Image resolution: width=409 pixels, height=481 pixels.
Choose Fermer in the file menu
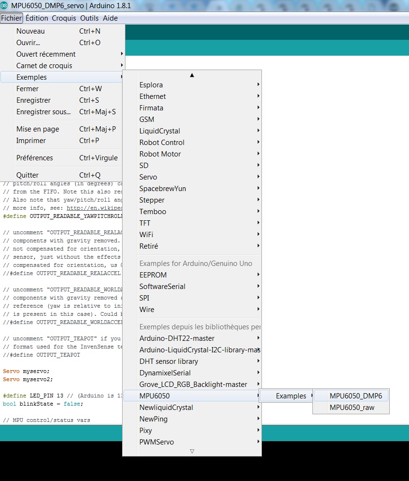(x=62, y=89)
